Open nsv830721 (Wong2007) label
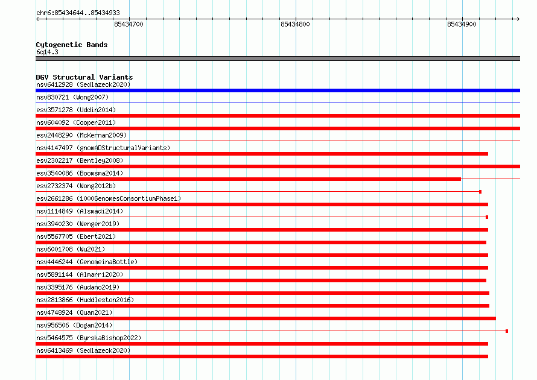 (x=72, y=97)
